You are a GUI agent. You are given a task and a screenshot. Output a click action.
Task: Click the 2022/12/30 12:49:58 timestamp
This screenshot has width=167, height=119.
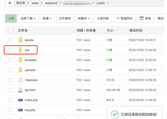142,50
